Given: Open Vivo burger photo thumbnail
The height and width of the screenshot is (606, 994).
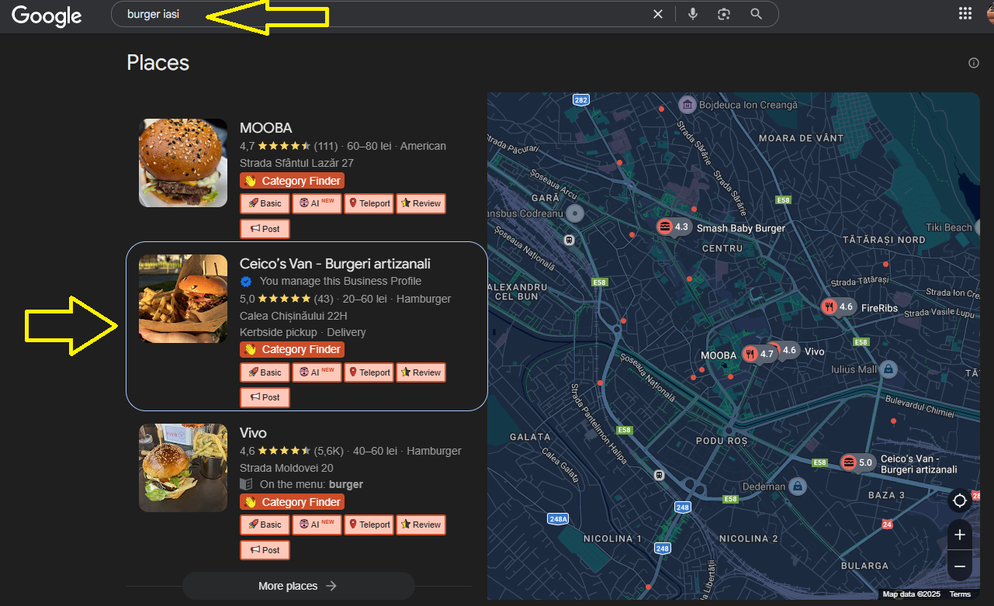Looking at the screenshot, I should [183, 468].
